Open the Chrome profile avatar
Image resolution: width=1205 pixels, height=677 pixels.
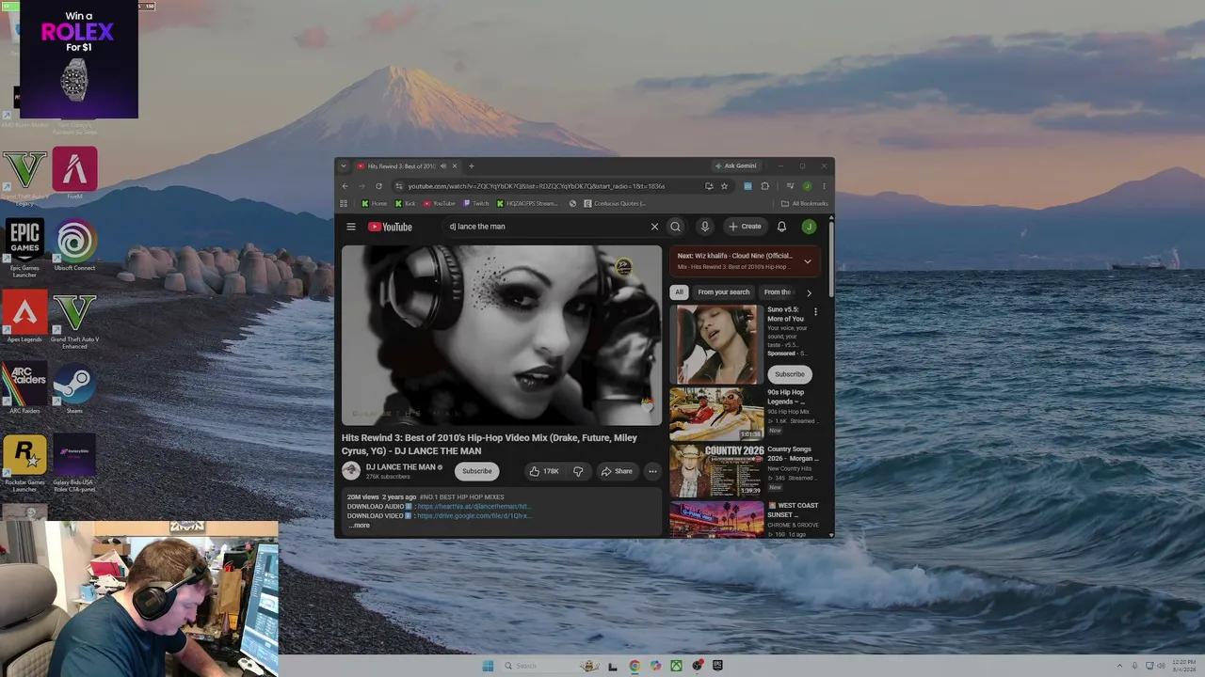click(x=807, y=186)
